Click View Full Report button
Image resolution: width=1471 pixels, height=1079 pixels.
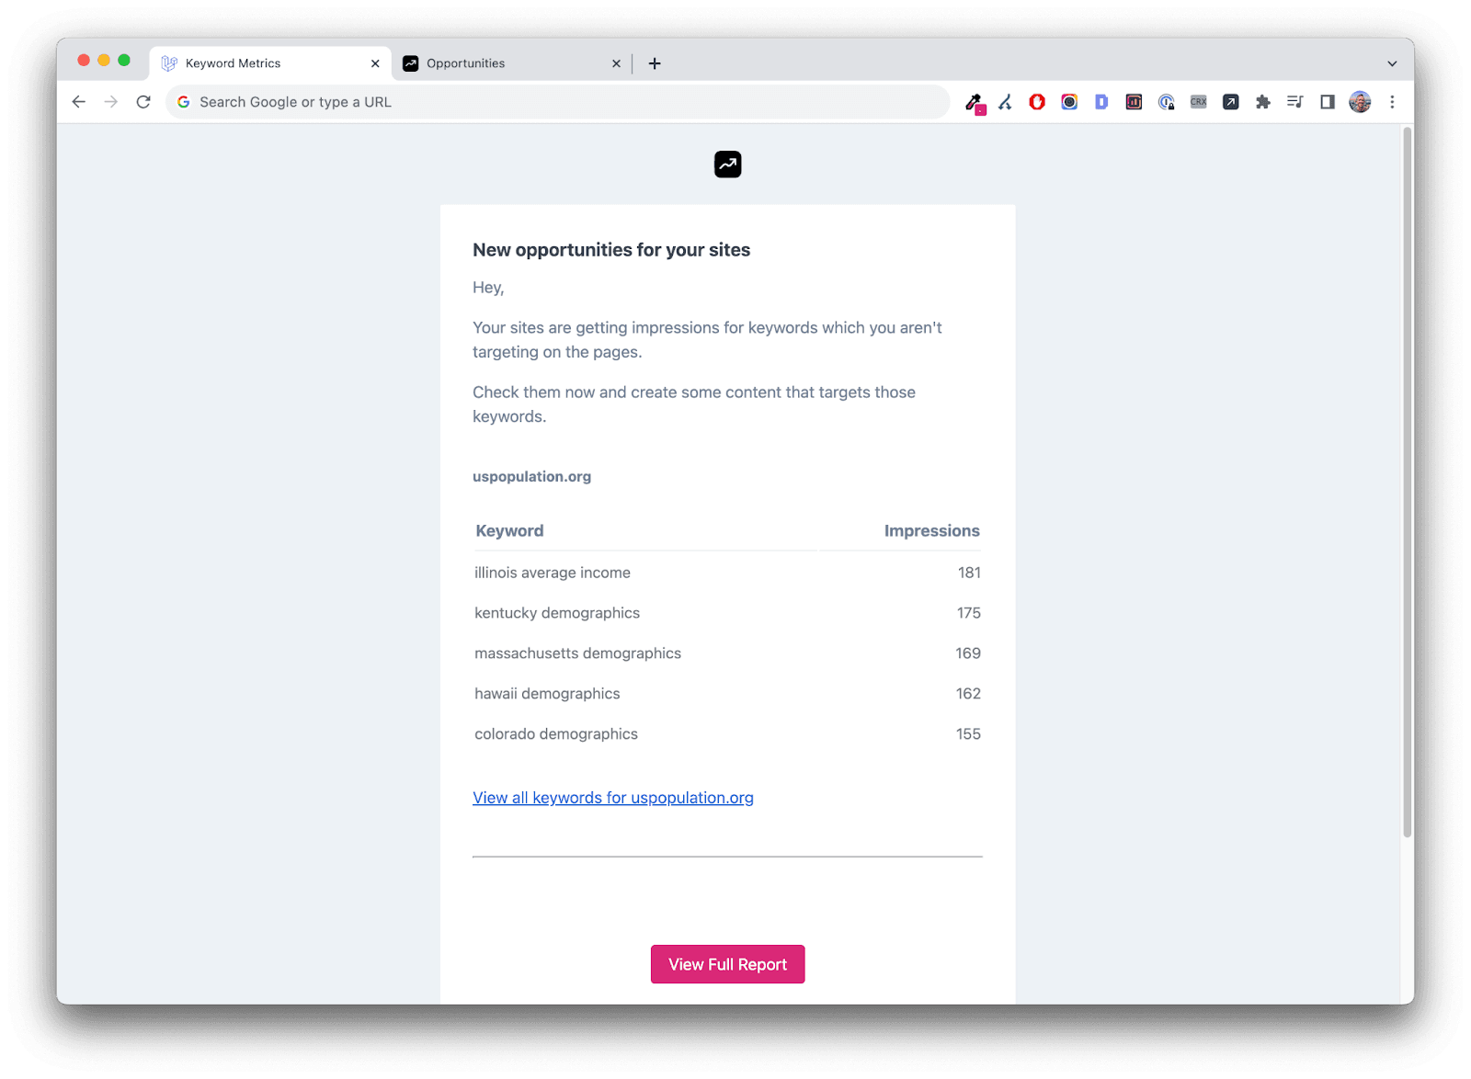[x=727, y=964]
